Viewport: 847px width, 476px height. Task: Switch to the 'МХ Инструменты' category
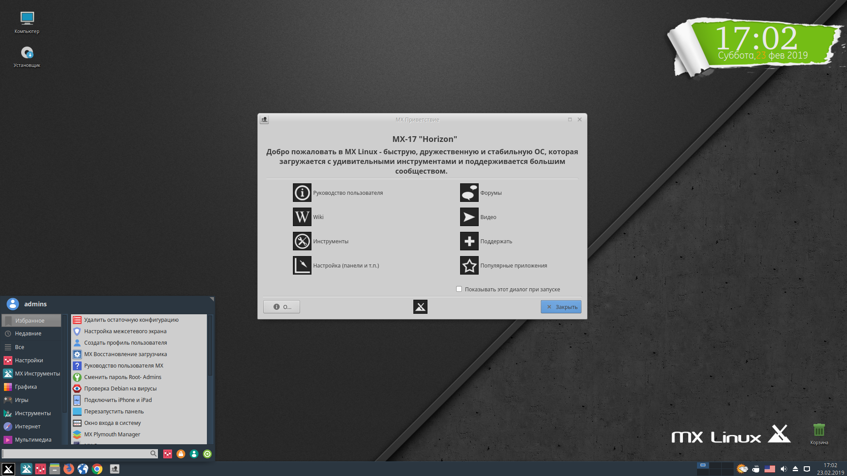[38, 373]
